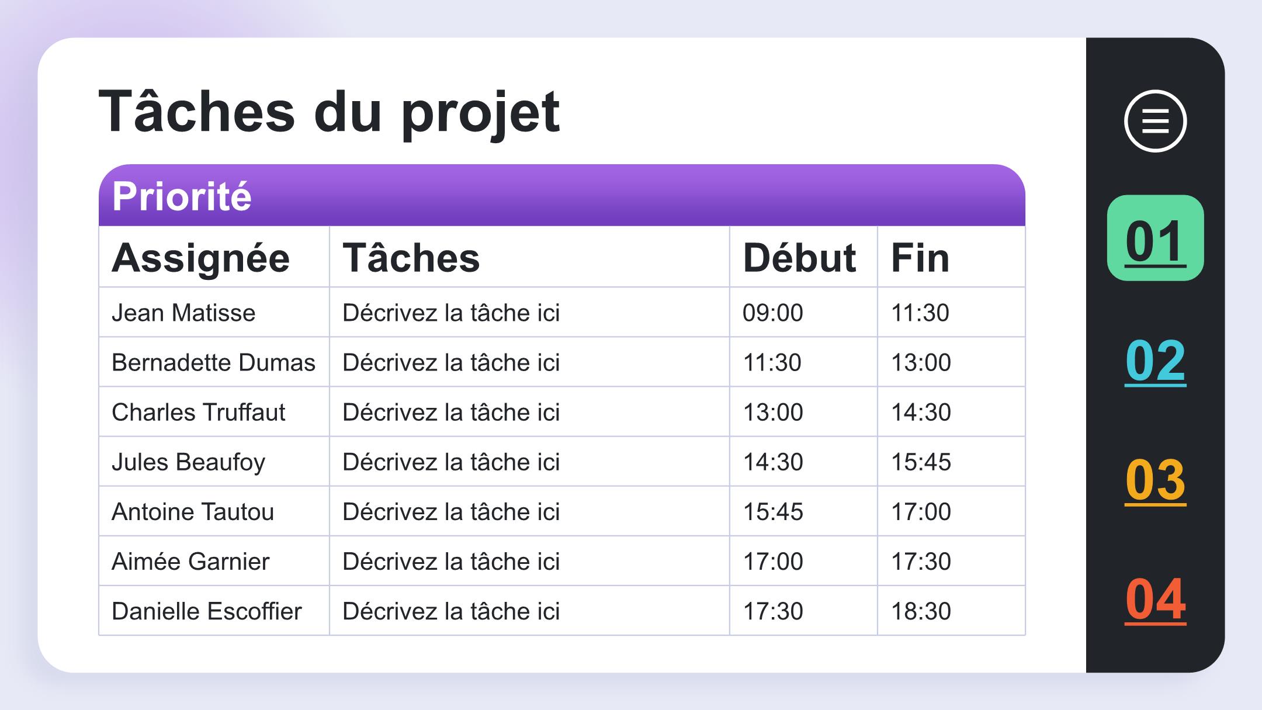The width and height of the screenshot is (1262, 710).
Task: Jump to the red 04 link
Action: (x=1155, y=600)
